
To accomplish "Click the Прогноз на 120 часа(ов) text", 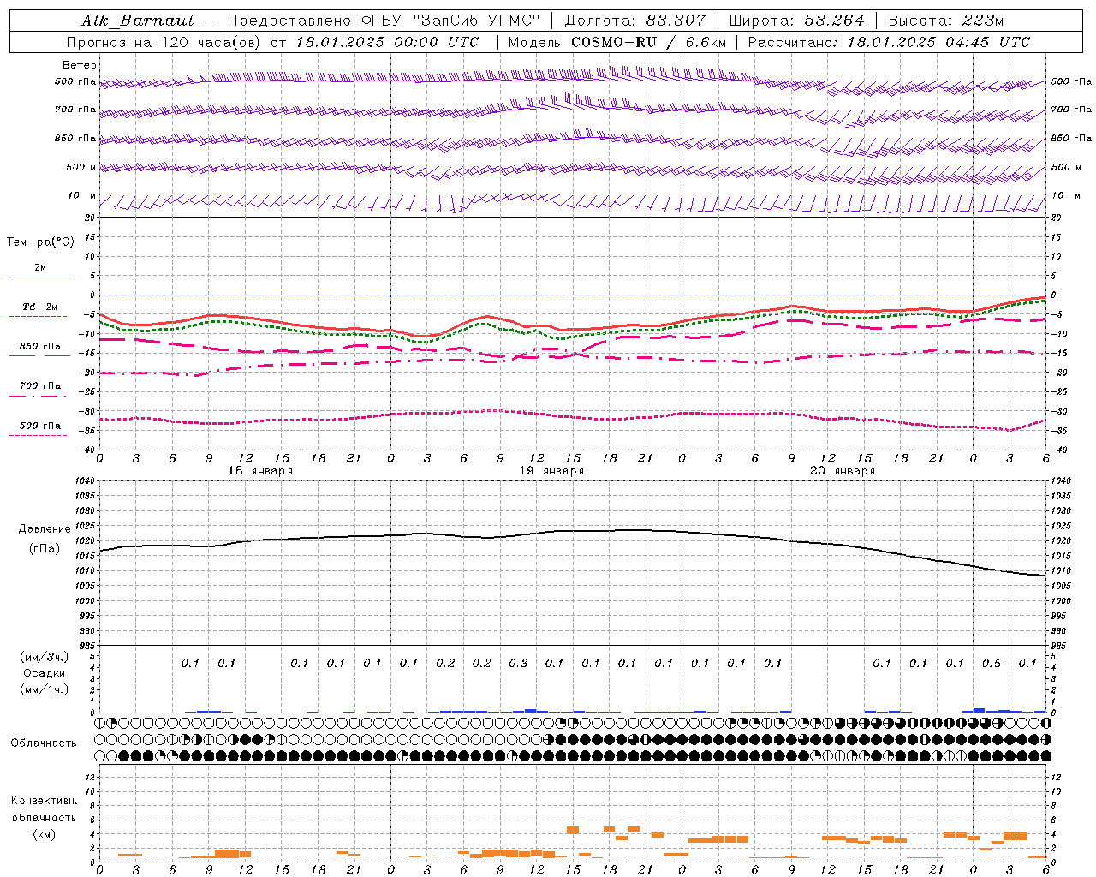I will tap(164, 42).
